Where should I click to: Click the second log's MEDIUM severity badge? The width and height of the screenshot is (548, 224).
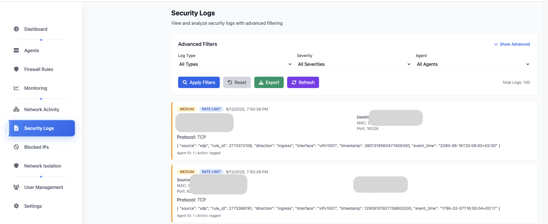click(187, 172)
